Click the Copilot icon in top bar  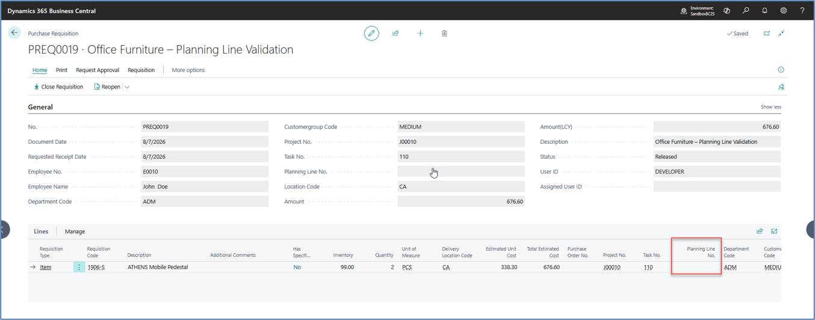coord(727,10)
